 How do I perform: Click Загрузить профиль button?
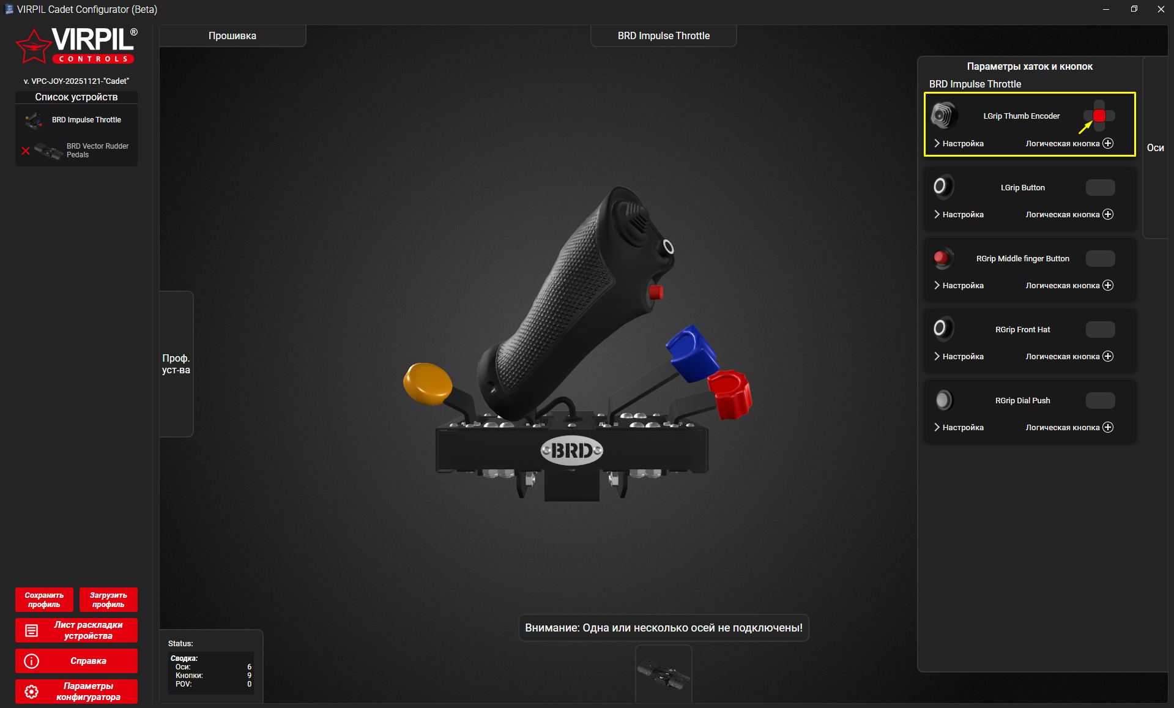(108, 600)
